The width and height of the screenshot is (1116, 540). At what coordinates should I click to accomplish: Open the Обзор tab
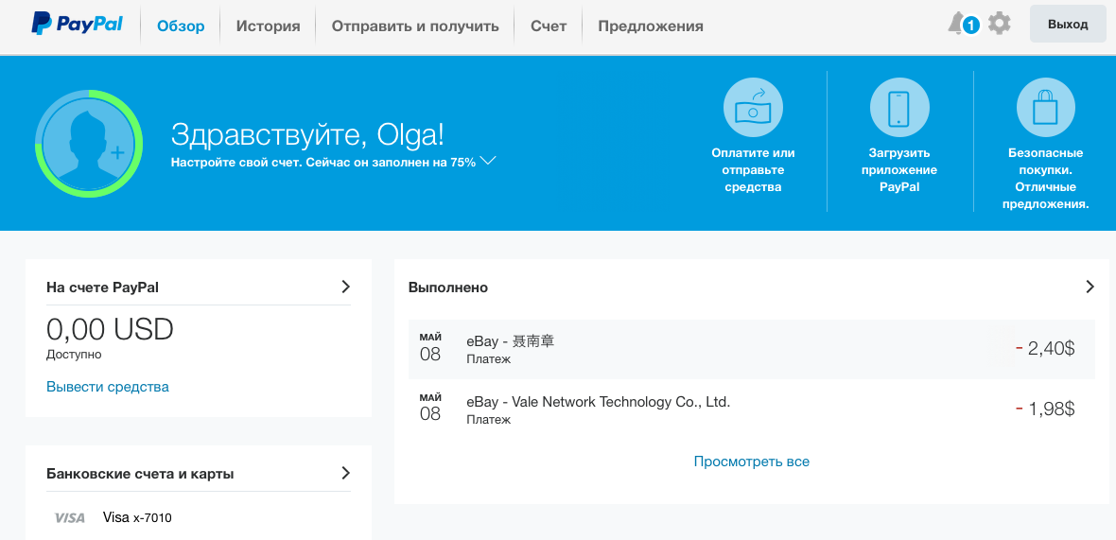pyautogui.click(x=181, y=26)
